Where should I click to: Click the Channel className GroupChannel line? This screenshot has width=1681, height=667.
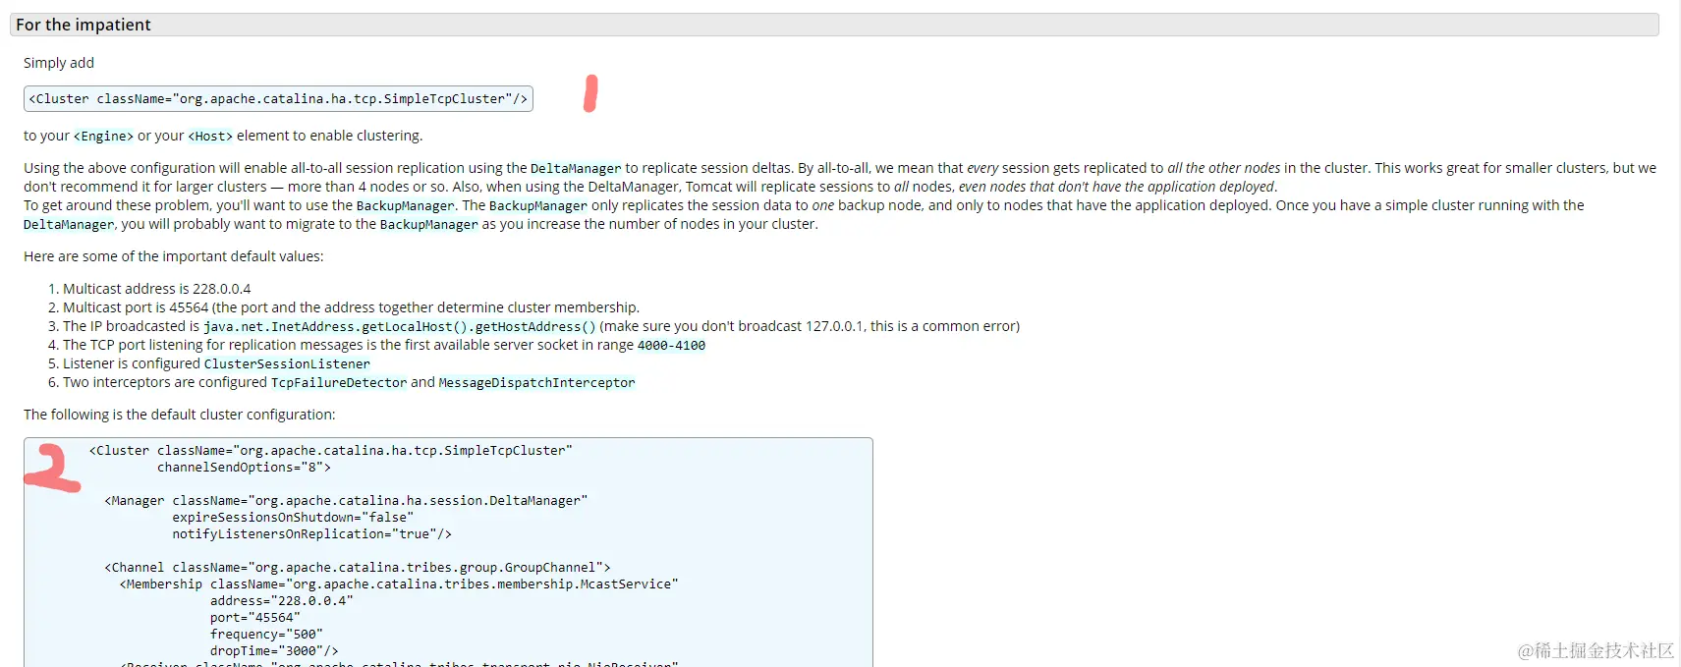coord(358,568)
